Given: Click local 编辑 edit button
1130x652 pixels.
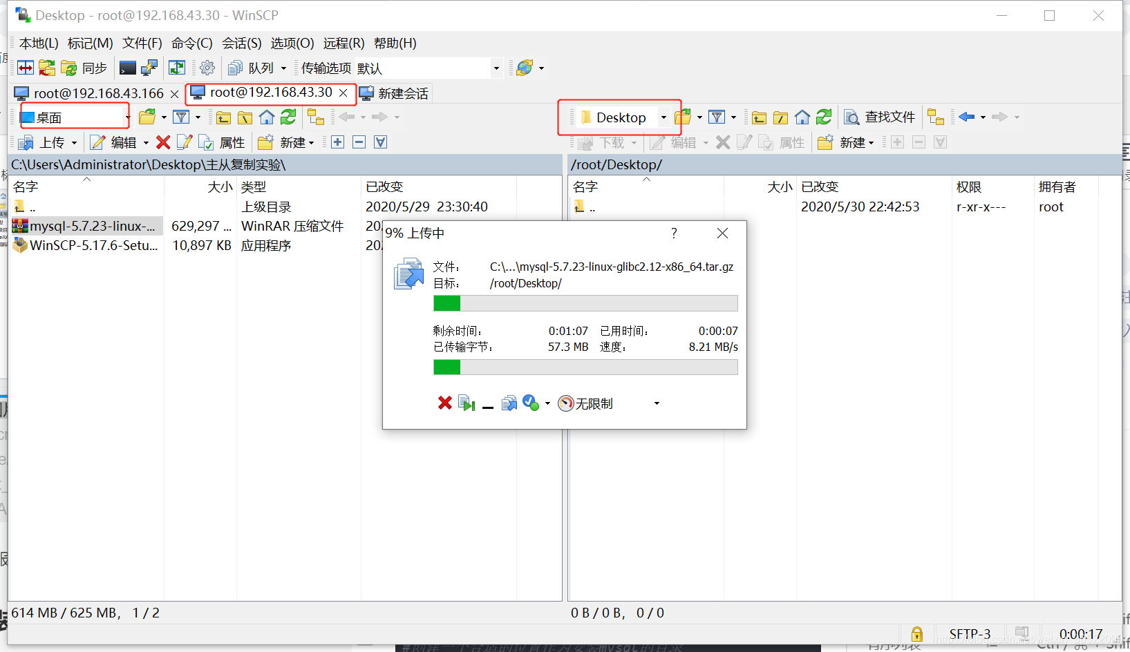Looking at the screenshot, I should coord(113,142).
